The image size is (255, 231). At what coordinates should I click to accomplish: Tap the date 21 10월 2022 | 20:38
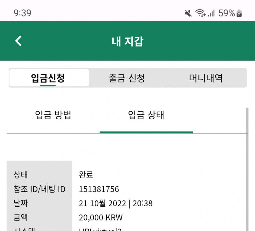coord(116,204)
